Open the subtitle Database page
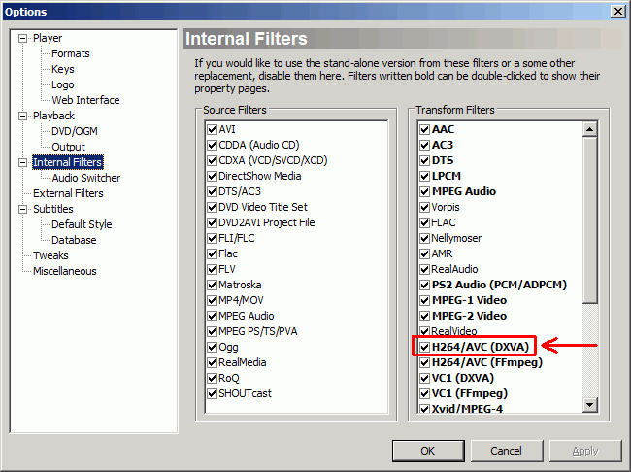Image resolution: width=631 pixels, height=472 pixels. coord(74,241)
